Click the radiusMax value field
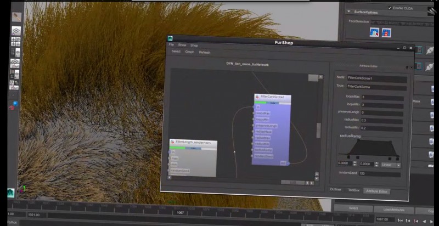The image size is (439, 226). [381, 121]
